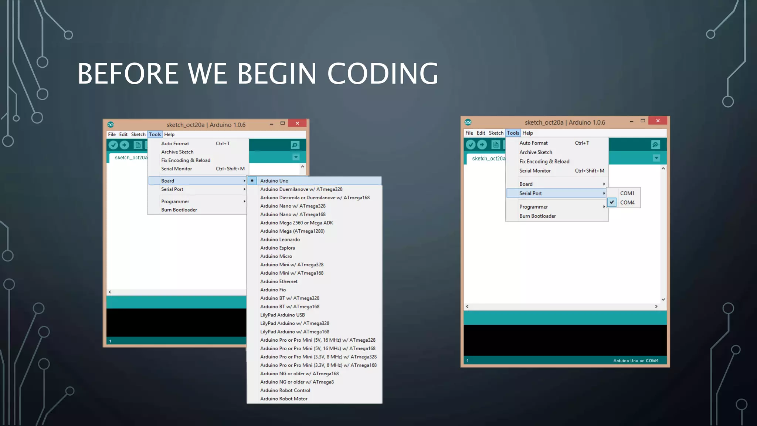The image size is (757, 426).
Task: Expand Programmer submenu in left window
Action: (x=197, y=202)
